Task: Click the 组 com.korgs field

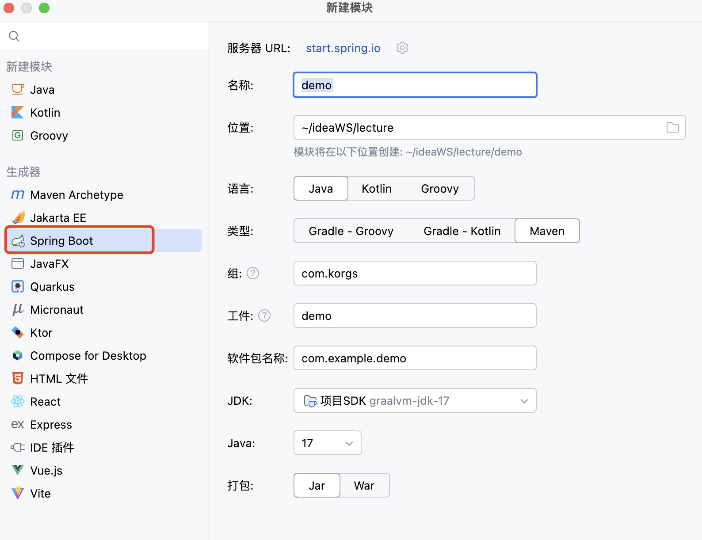Action: coord(415,273)
